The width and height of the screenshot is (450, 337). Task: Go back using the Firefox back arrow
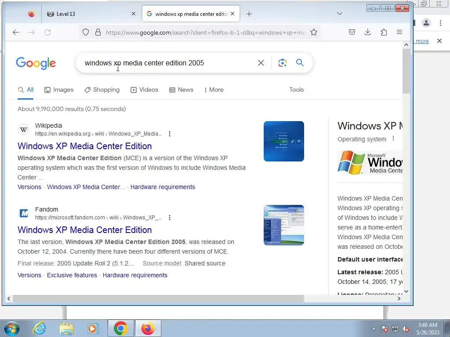pyautogui.click(x=16, y=32)
